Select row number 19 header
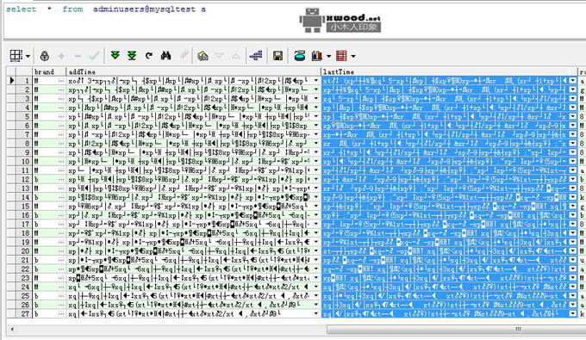586x340 pixels. pos(24,242)
